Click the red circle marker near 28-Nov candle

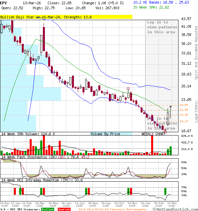click(128, 89)
